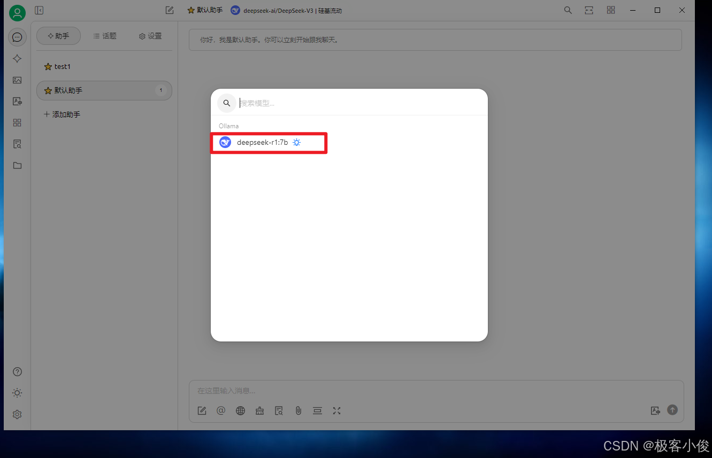Viewport: 712px width, 458px height.
Task: Click the topic count badge on 默认助手
Action: tap(160, 90)
